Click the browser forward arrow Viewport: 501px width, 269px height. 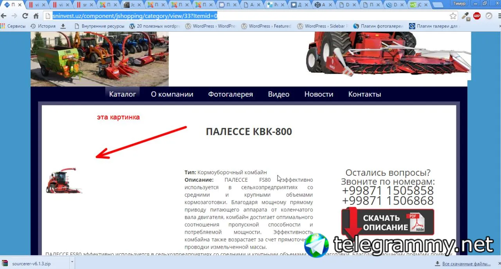click(x=14, y=16)
